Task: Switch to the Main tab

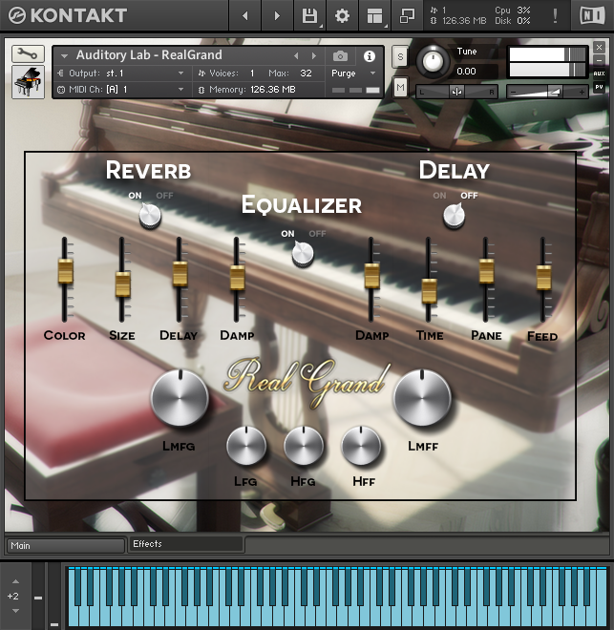Action: point(65,546)
